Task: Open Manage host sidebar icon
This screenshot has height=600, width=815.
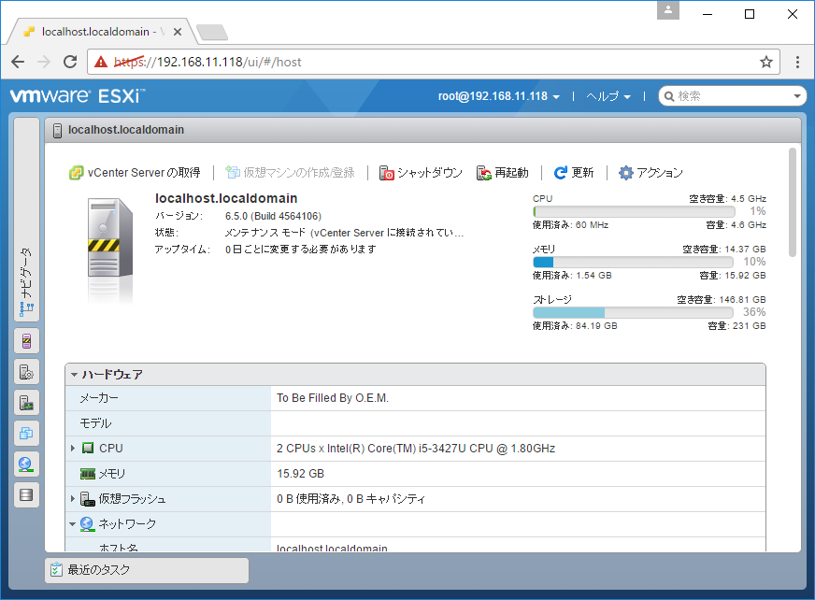Action: click(26, 372)
